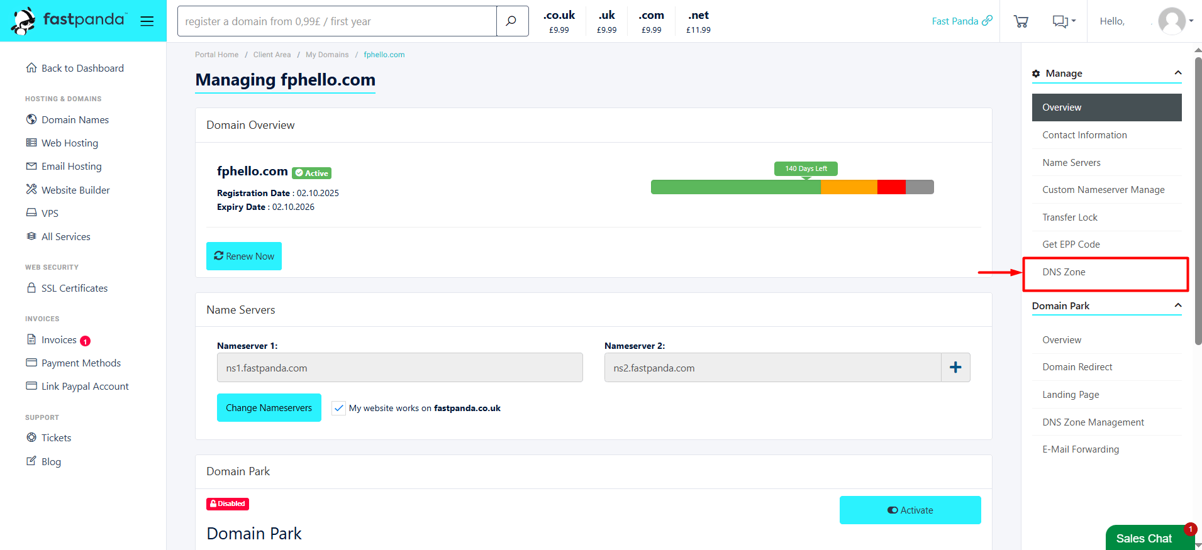Click the SSL Certificates lock icon
Screen dimensions: 1202x550
coord(31,288)
